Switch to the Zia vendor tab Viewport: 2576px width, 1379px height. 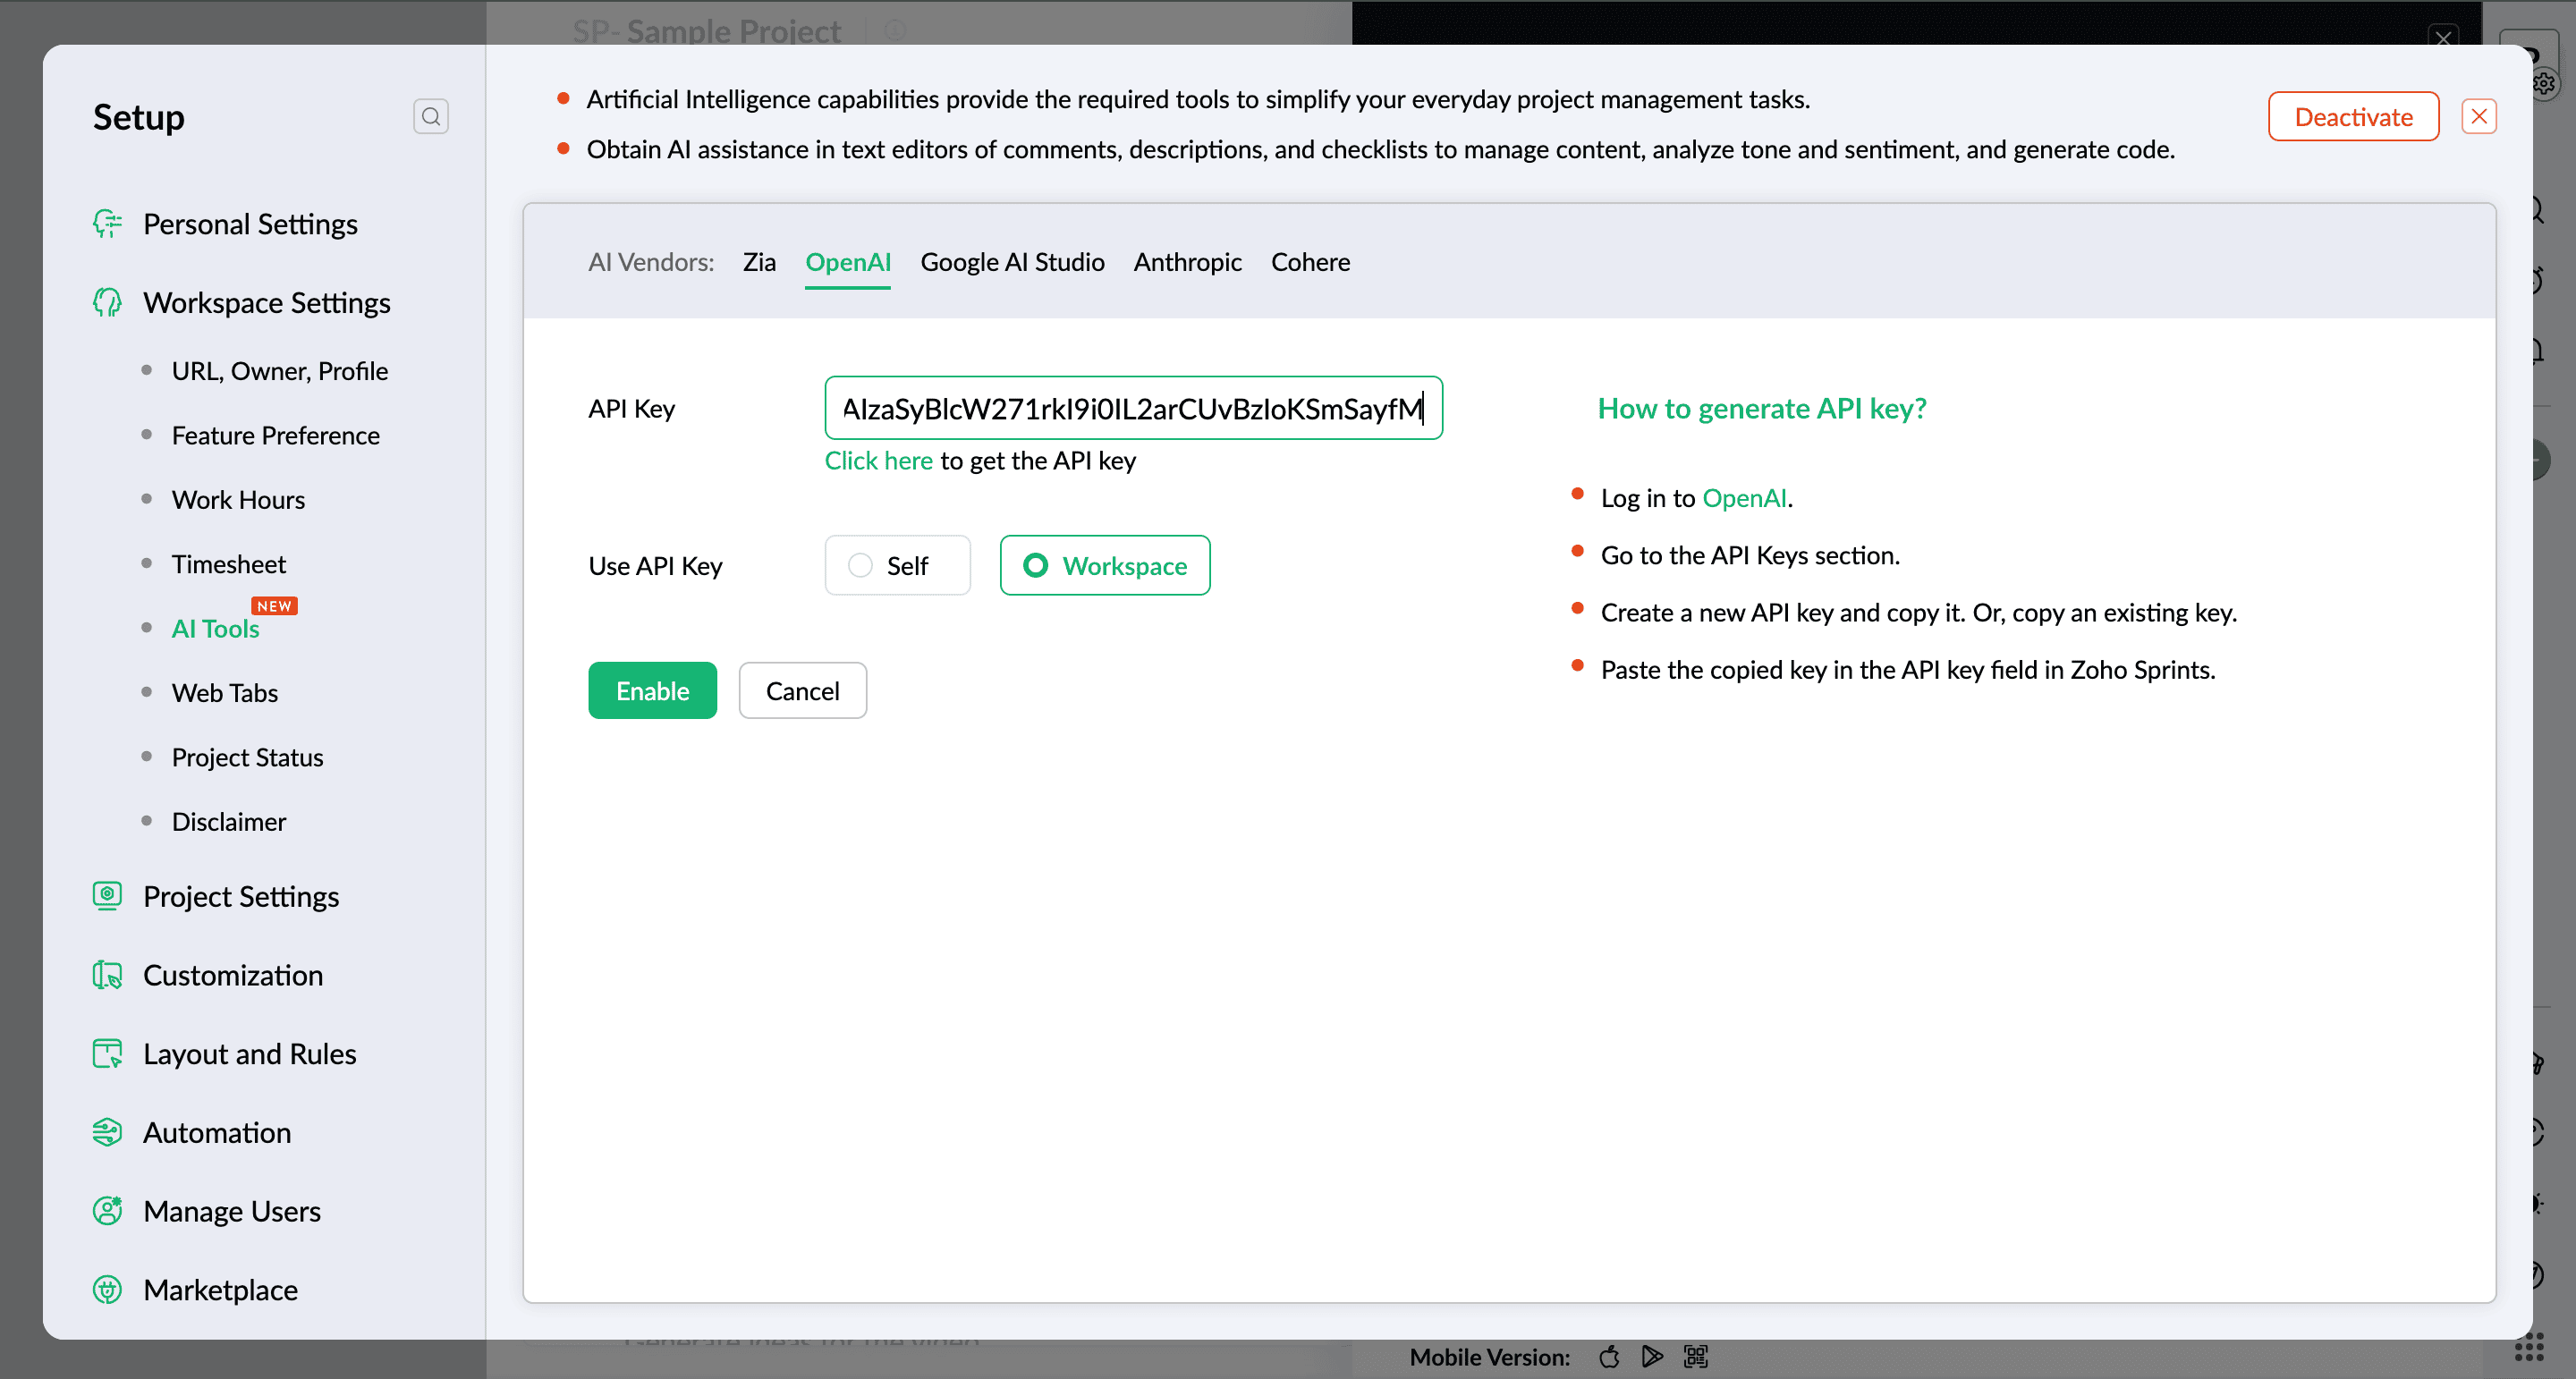[x=759, y=262]
